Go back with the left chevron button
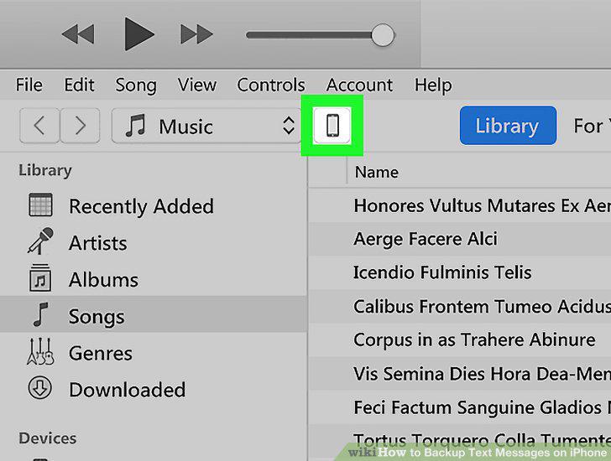 pyautogui.click(x=39, y=126)
